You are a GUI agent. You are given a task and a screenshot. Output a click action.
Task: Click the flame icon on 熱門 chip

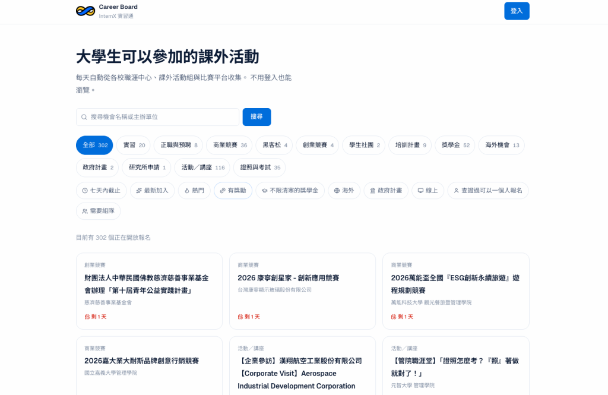[x=187, y=191]
